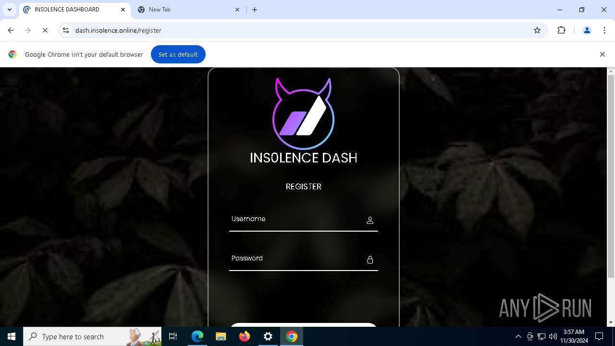This screenshot has width=615, height=346.
Task: Restore down the Chrome window
Action: click(582, 10)
